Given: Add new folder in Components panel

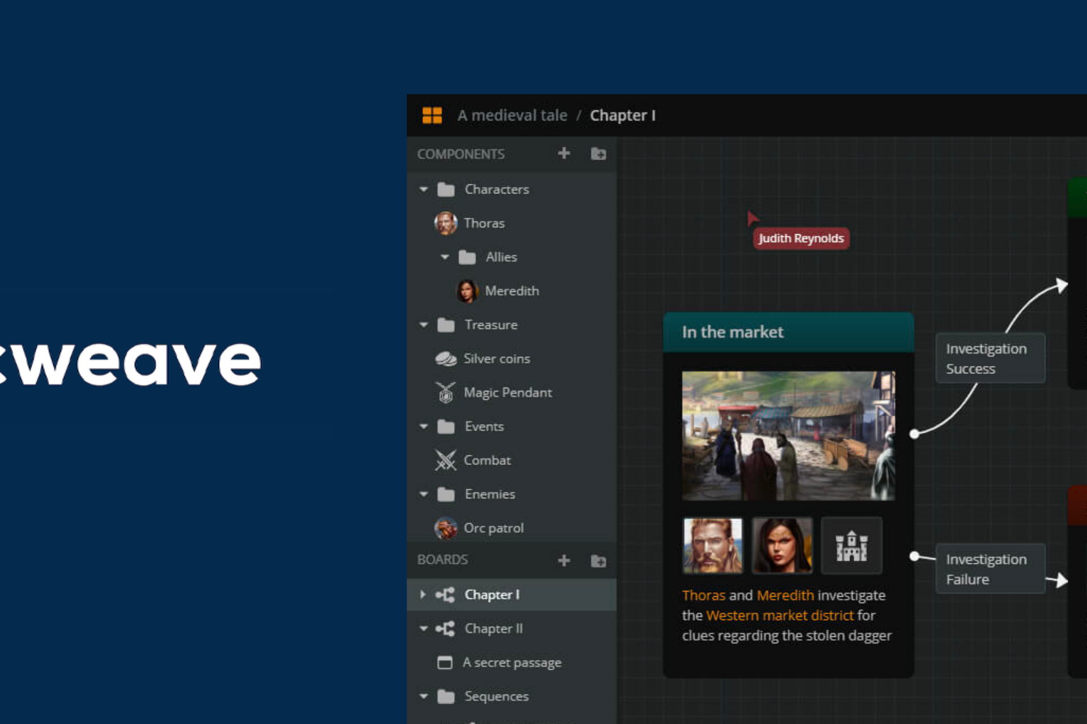Looking at the screenshot, I should point(598,154).
